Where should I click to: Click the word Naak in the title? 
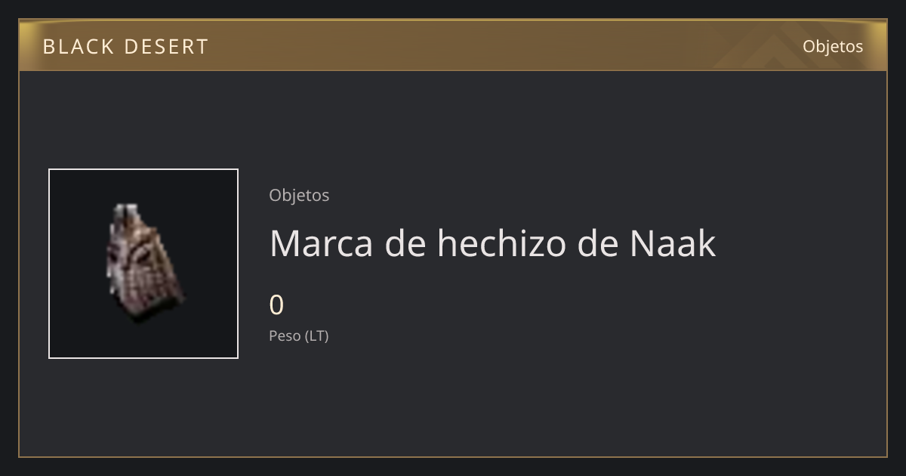pos(672,243)
